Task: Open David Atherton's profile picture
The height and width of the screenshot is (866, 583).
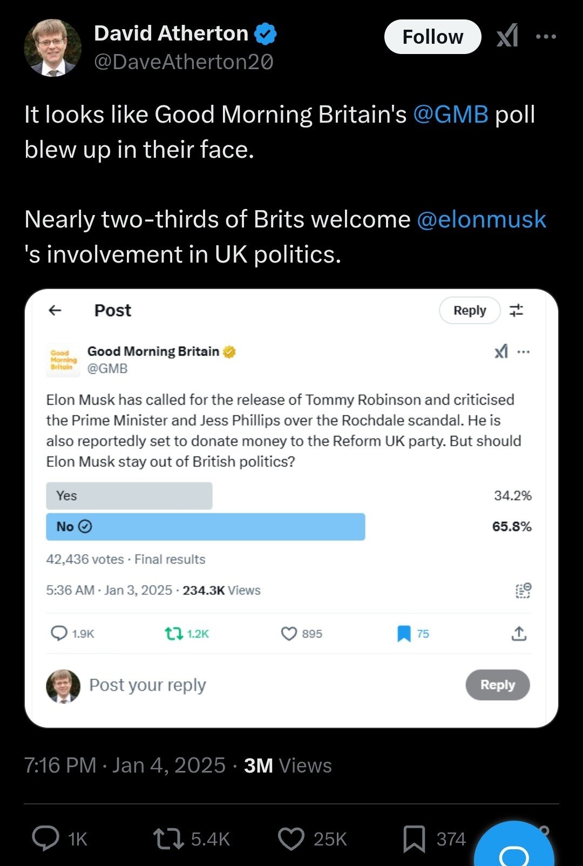Action: [x=52, y=48]
